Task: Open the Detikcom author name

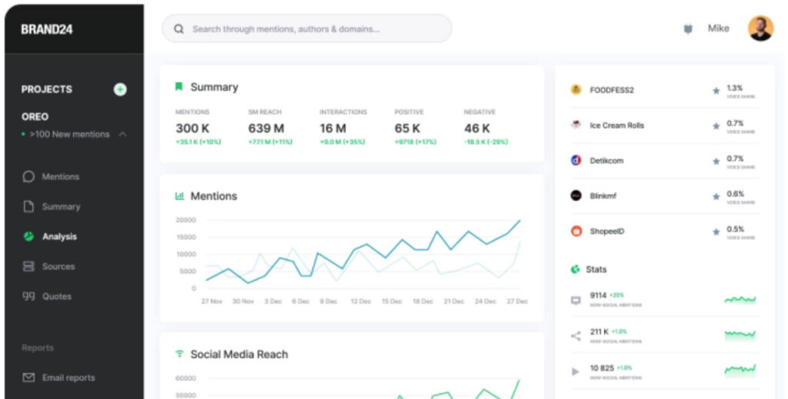Action: tap(606, 160)
